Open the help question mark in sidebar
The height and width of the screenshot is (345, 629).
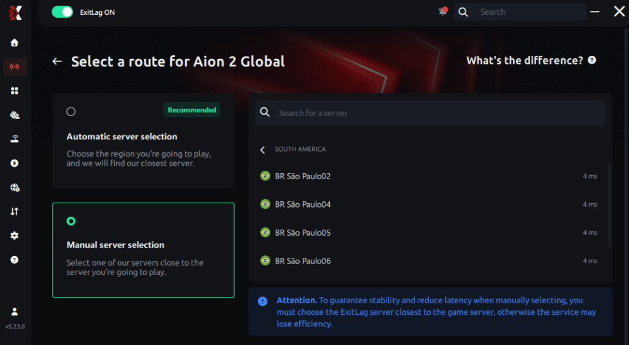click(15, 260)
